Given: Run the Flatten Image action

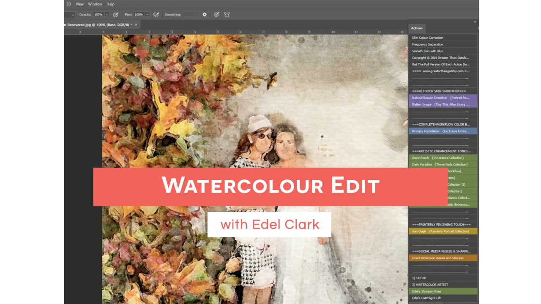Looking at the screenshot, I should point(443,104).
